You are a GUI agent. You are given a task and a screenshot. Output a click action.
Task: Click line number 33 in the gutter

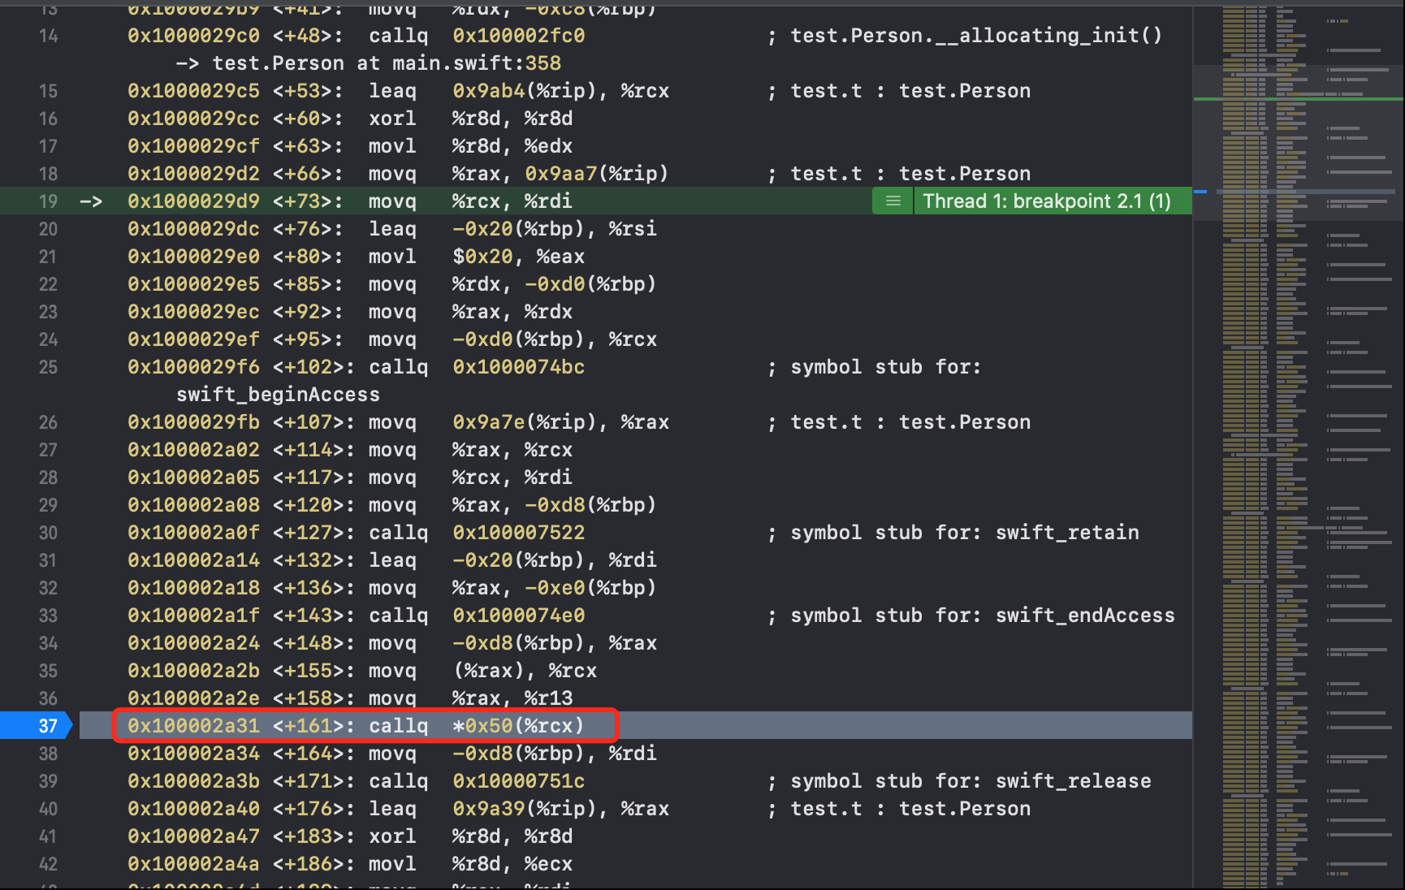point(48,616)
